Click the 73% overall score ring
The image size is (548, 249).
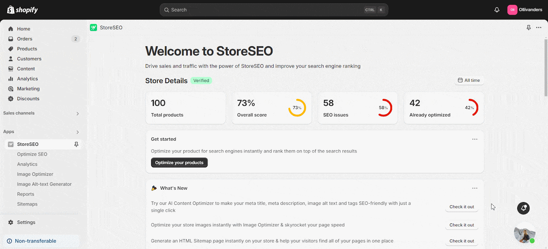[297, 108]
